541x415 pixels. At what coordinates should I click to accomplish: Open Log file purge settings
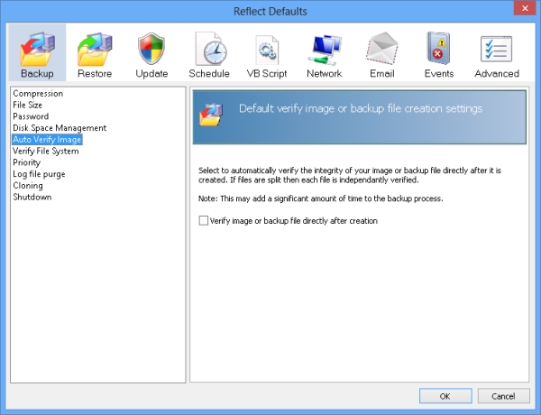(x=39, y=174)
